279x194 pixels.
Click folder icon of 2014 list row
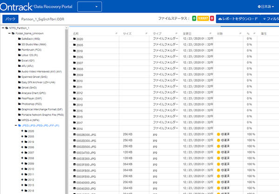tap(74, 129)
